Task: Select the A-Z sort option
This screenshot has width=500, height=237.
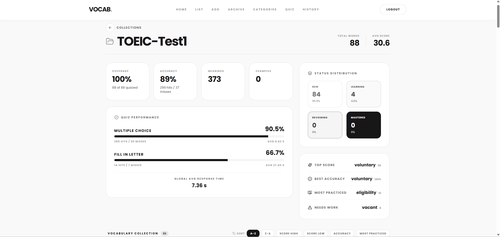Action: (x=253, y=233)
